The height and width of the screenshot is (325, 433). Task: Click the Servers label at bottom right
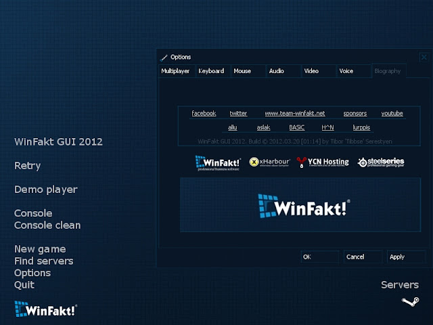[400, 285]
